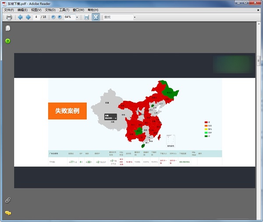263x222 pixels.
Task: Open the zoom percentage dropdown arrow
Action: [x=77, y=17]
